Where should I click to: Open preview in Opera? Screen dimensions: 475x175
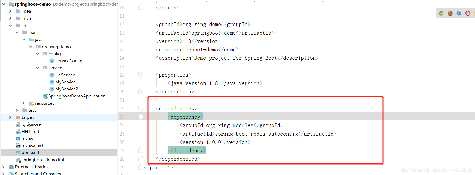pyautogui.click(x=467, y=13)
